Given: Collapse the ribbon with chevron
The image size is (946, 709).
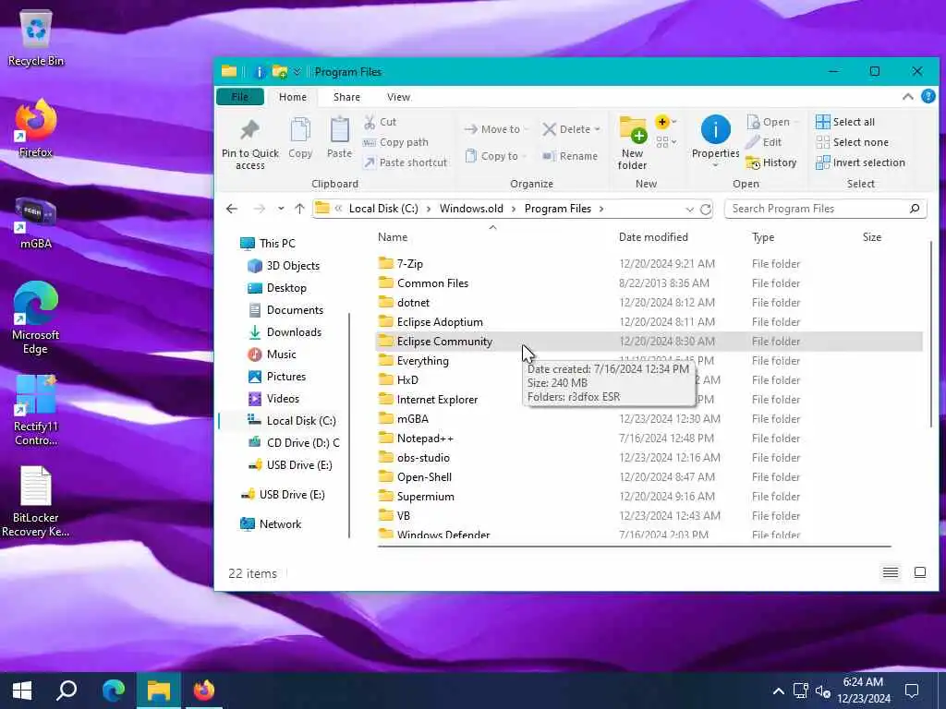Looking at the screenshot, I should coord(907,96).
